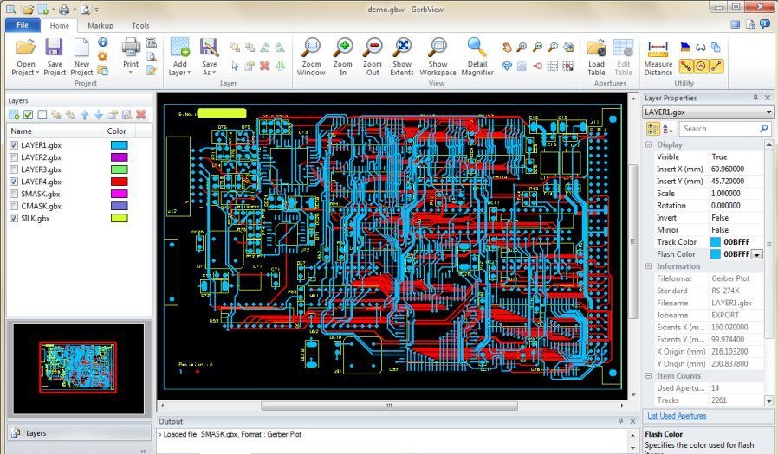Click the Zoom Window magnifier icon
This screenshot has height=454, width=778.
(311, 48)
